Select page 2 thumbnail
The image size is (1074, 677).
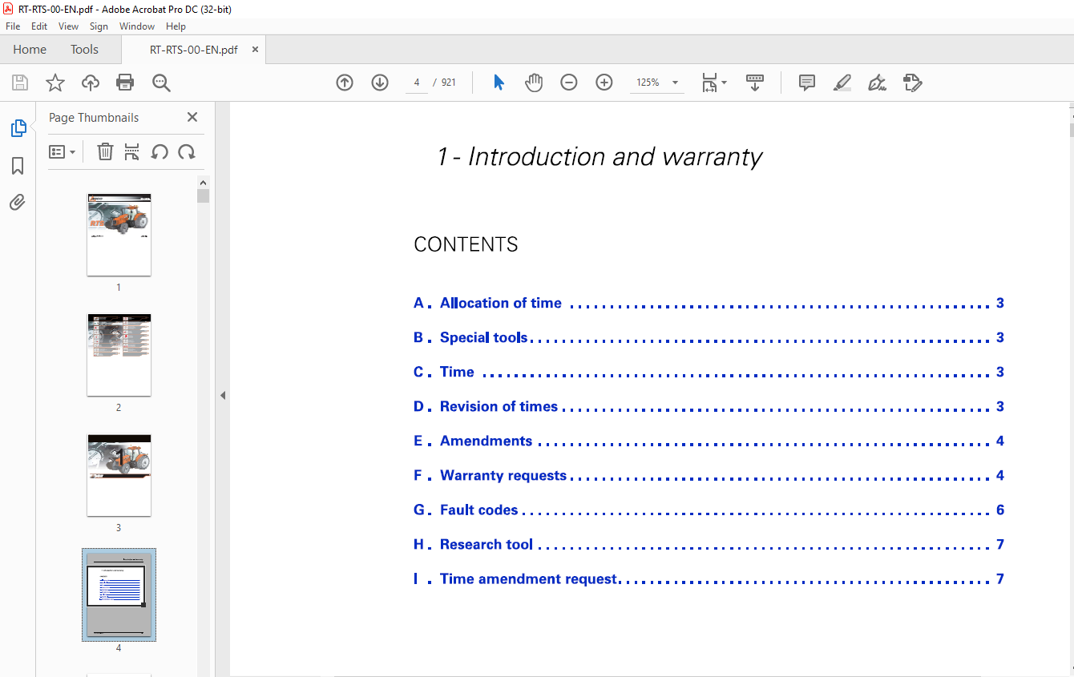pyautogui.click(x=119, y=355)
